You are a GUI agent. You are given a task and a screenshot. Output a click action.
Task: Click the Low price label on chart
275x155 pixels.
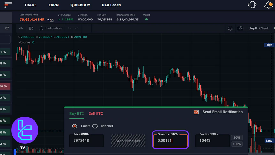269,141
